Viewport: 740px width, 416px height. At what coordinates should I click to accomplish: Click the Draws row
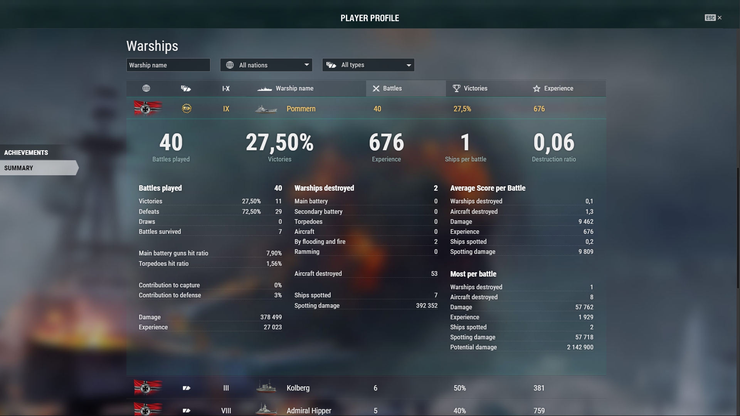[x=210, y=221]
